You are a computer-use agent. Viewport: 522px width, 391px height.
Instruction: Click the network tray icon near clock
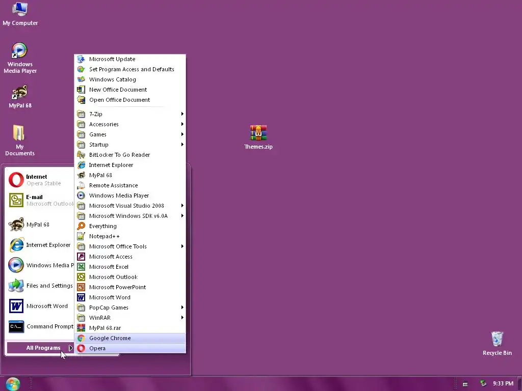pos(483,384)
